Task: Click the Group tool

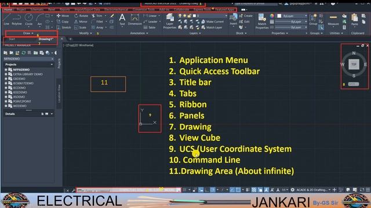Action: pos(313,19)
